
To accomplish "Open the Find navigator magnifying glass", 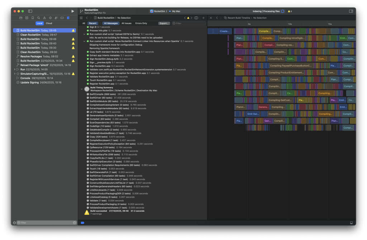I will (x=38, y=18).
